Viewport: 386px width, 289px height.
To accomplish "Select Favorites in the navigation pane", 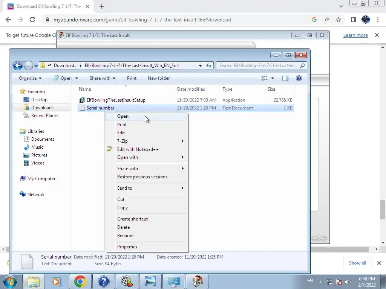I will click(x=36, y=92).
